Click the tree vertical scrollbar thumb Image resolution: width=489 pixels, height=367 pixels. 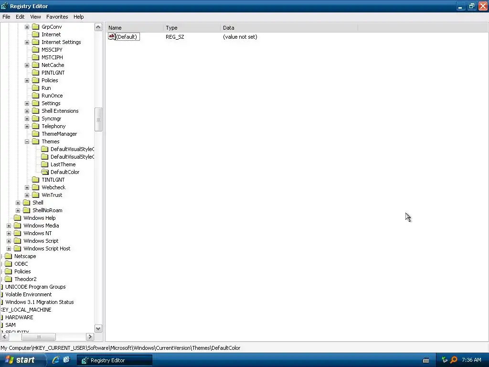(x=98, y=119)
